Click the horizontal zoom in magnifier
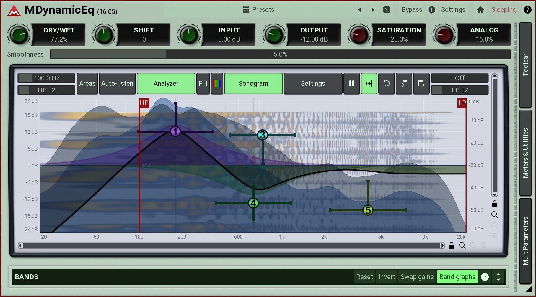 (462, 245)
